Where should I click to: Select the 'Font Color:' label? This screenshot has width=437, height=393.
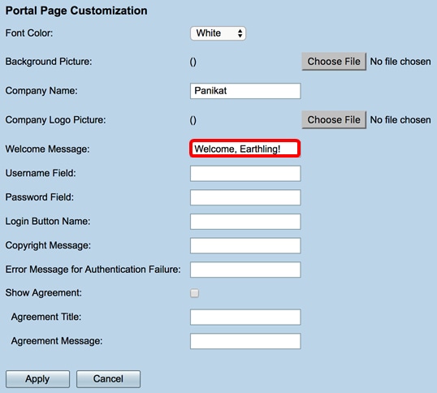click(29, 33)
